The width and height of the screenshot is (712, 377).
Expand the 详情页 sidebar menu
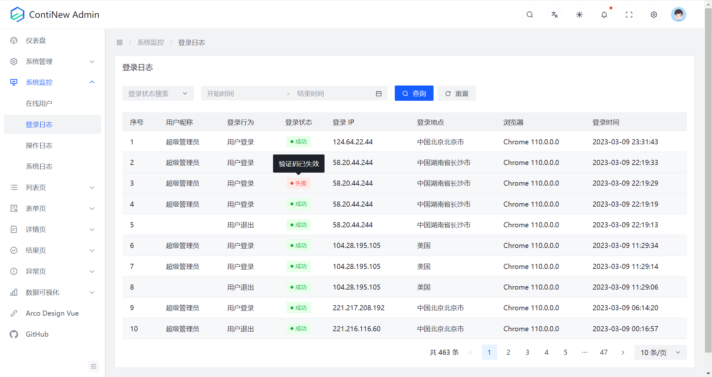[52, 229]
